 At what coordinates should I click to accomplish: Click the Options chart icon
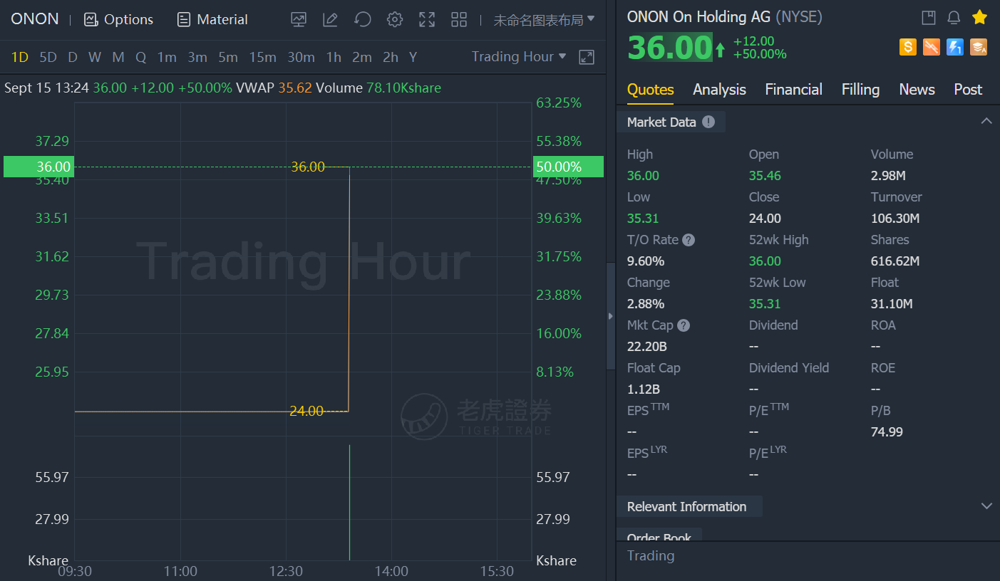(91, 20)
